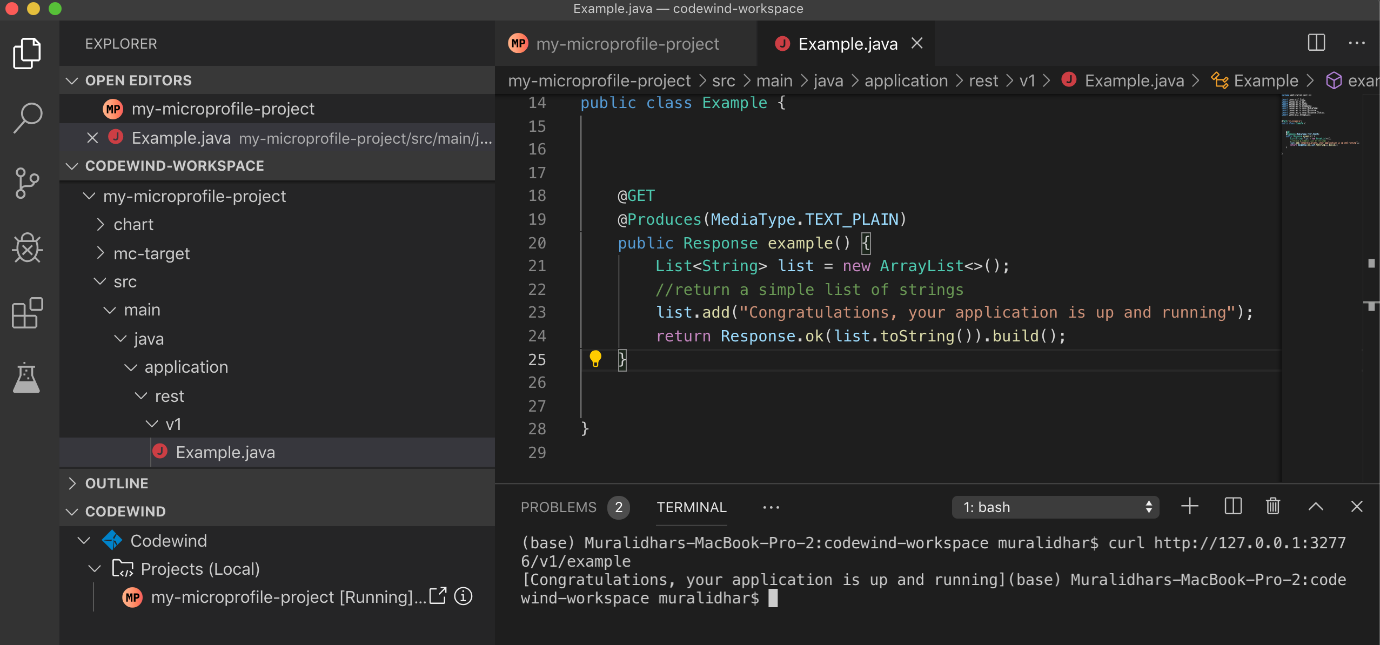Open the Search view in activity bar
Viewport: 1380px width, 645px height.
click(27, 118)
